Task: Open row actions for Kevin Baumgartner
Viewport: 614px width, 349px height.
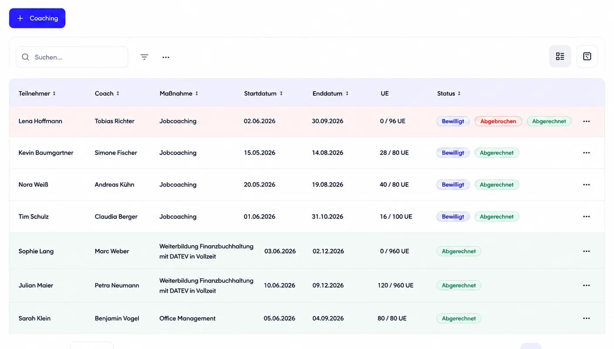Action: (x=586, y=153)
